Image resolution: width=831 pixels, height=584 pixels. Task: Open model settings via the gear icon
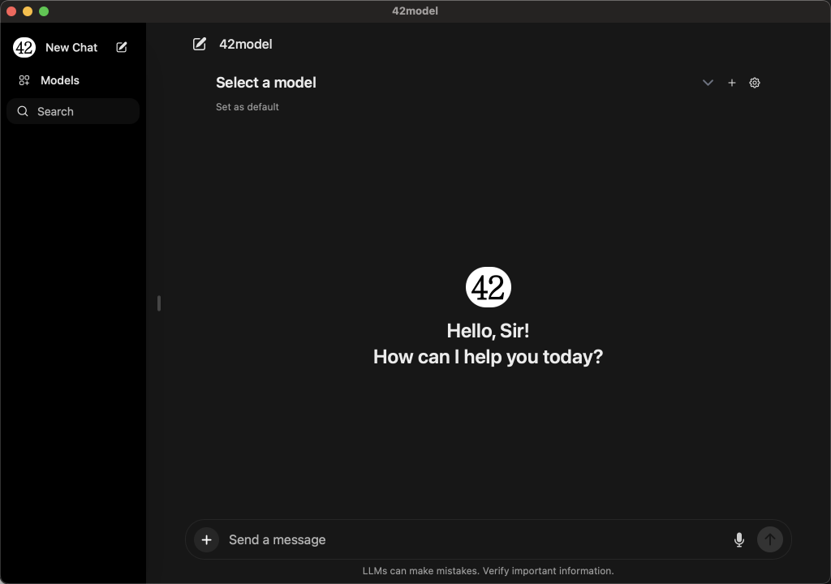(755, 83)
